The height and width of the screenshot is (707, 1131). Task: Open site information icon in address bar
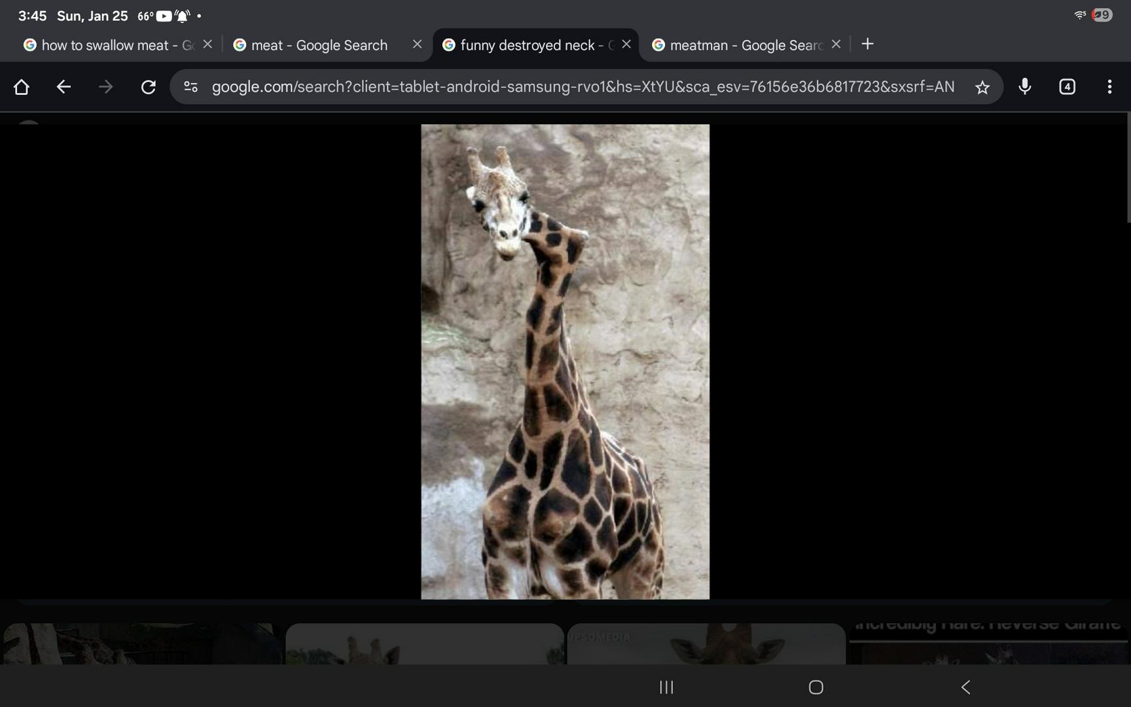[x=190, y=87]
